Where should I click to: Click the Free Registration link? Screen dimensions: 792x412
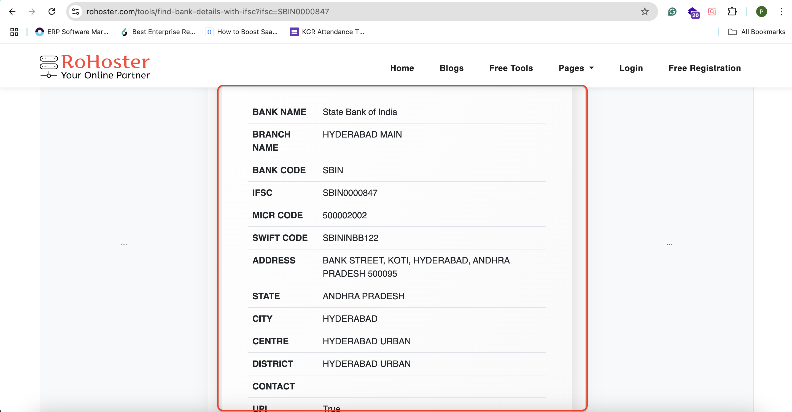704,68
